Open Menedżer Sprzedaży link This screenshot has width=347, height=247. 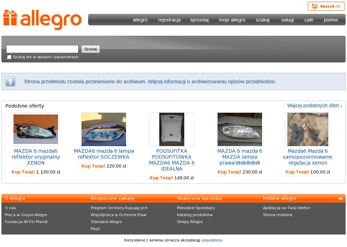point(196,208)
